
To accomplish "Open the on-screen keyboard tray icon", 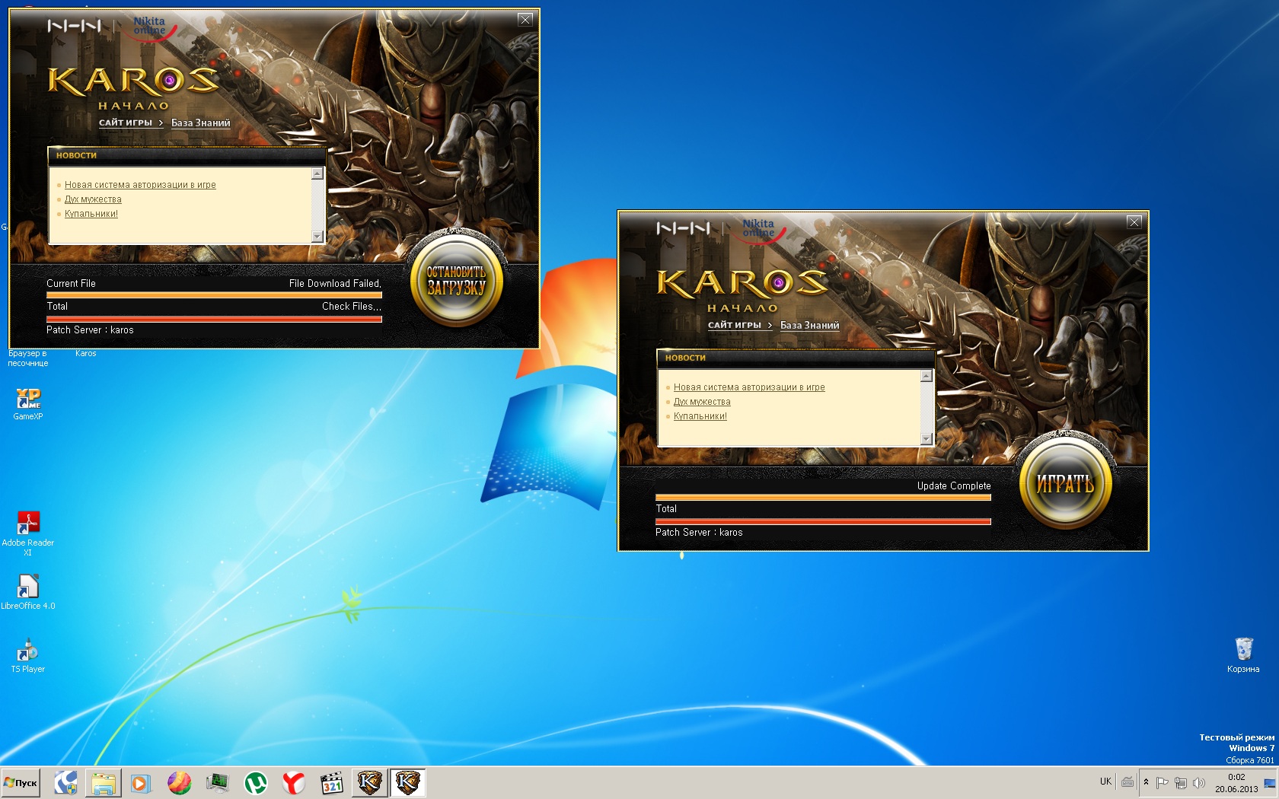I will point(1127,781).
